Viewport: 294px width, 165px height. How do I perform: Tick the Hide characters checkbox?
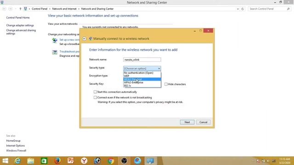pyautogui.click(x=166, y=84)
